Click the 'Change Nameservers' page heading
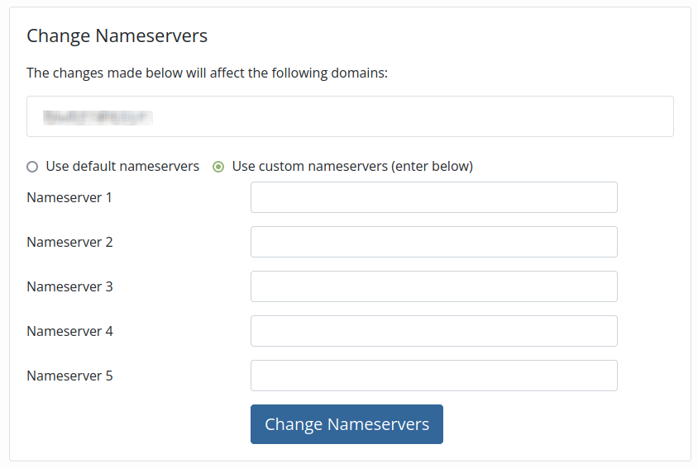Screen dimensions: 698x468 coord(117,36)
